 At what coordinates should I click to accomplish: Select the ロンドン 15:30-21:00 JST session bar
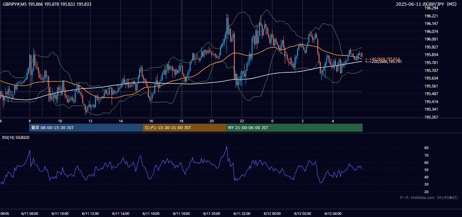(x=184, y=128)
